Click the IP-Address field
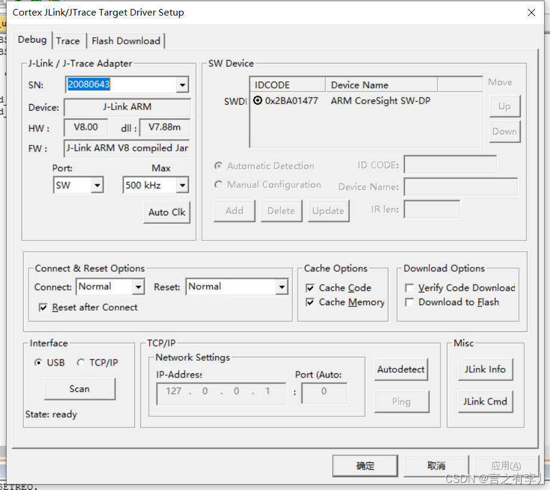The height and width of the screenshot is (490, 550). [x=221, y=394]
